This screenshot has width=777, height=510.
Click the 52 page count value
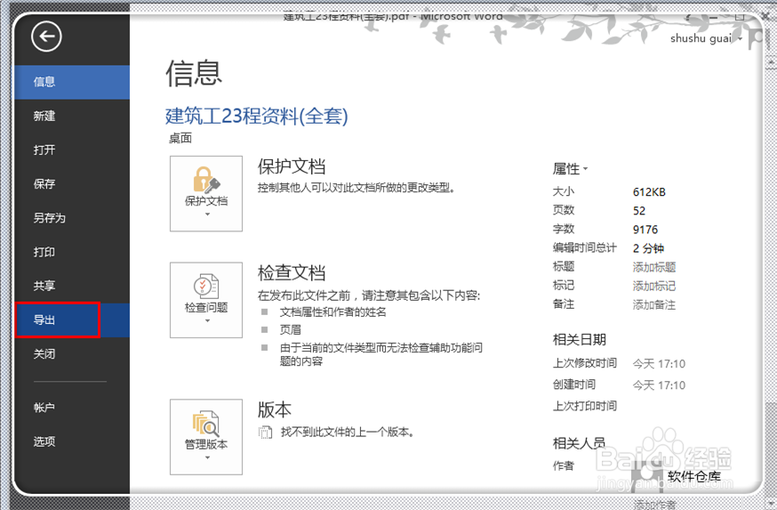tap(639, 211)
